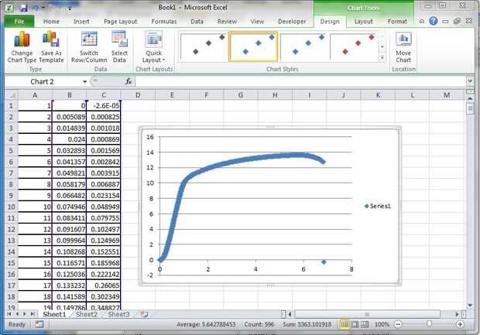This screenshot has width=480, height=335.
Task: Show the previous row of chart styles
Action: click(382, 36)
